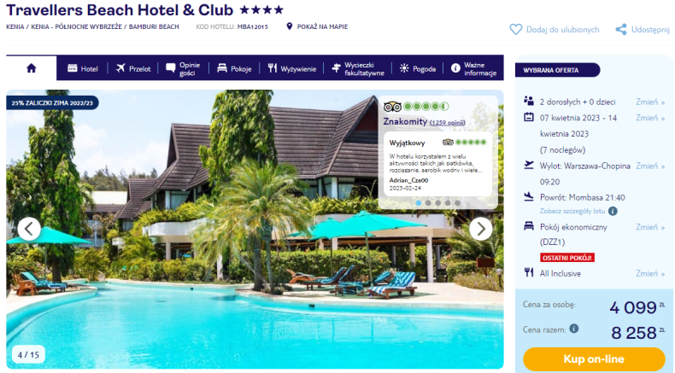Screen dimensions: 675x373
Task: Click info icon next to Zobacz szczegóły lotu
Action: point(613,211)
